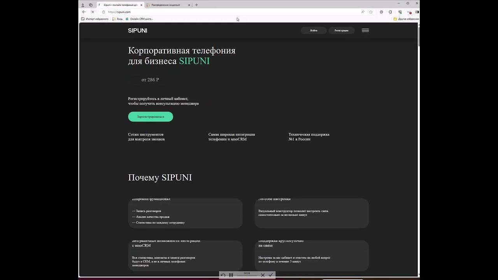498x280 pixels.
Task: Click the Поддержка круглосуточно на связи card
Action: [312, 255]
